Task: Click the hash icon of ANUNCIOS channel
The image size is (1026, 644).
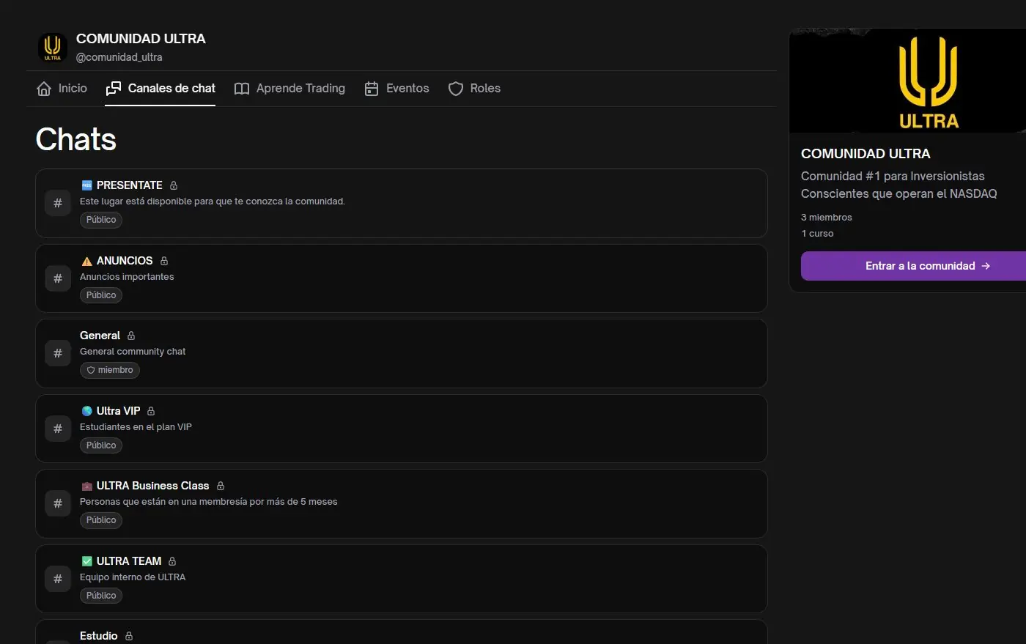Action: [58, 278]
